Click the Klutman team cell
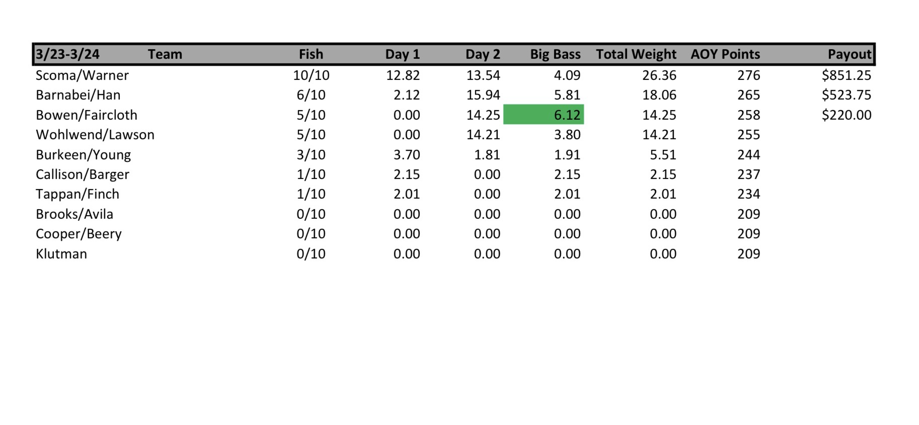The image size is (919, 425). [61, 254]
